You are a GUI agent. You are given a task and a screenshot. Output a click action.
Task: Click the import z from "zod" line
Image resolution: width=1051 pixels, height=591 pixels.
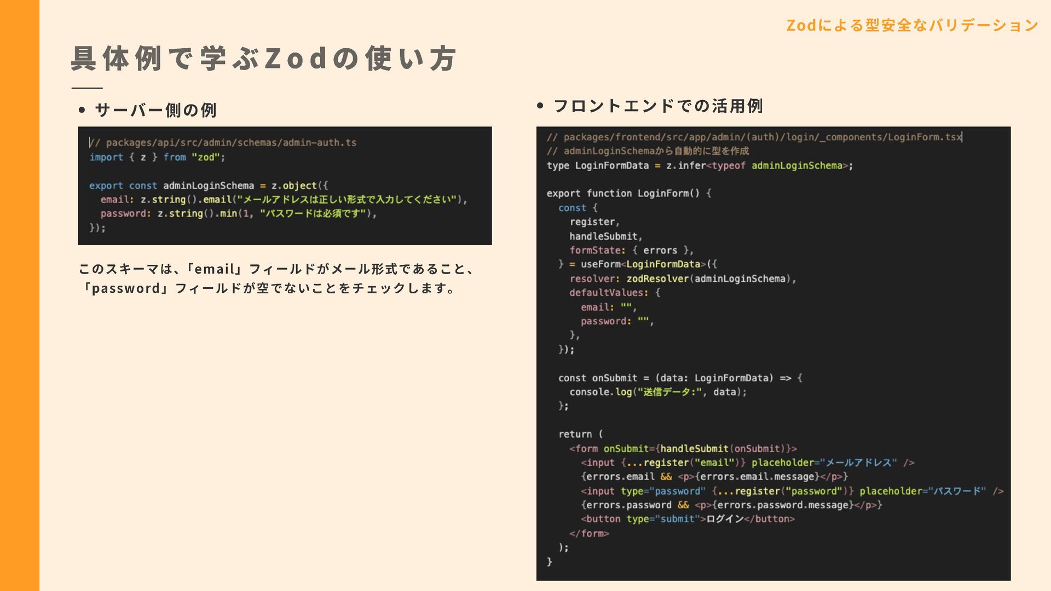tap(157, 158)
